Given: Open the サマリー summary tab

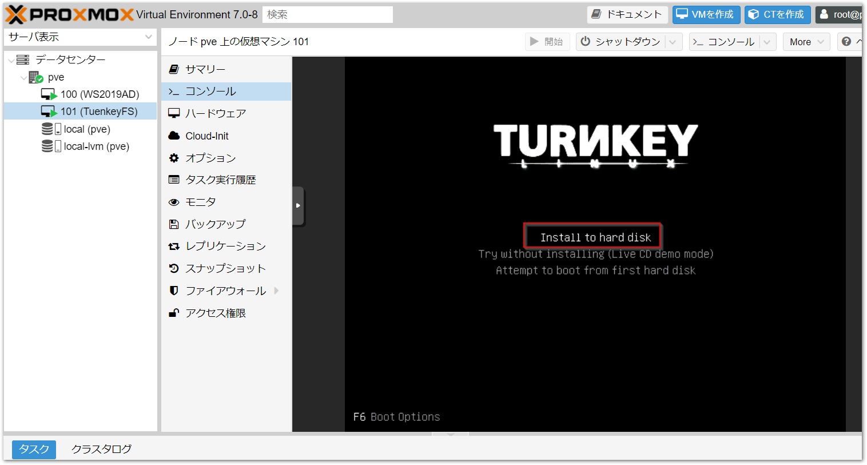Looking at the screenshot, I should [x=226, y=69].
